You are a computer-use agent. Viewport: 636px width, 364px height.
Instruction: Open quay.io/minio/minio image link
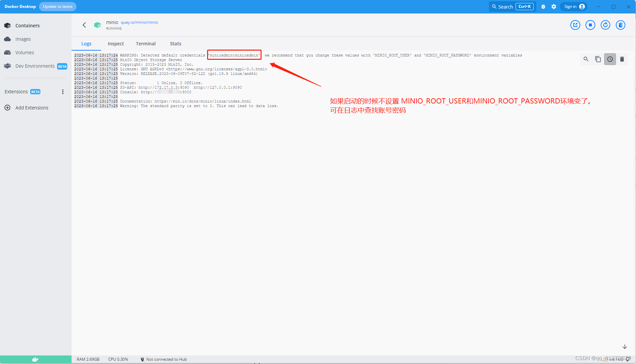(139, 22)
